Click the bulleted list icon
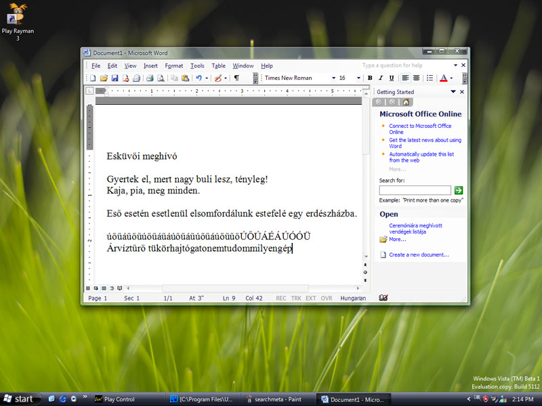 coord(430,78)
